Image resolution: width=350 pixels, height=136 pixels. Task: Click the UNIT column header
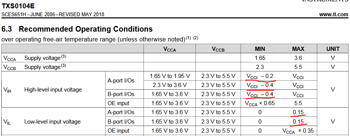pyautogui.click(x=333, y=49)
